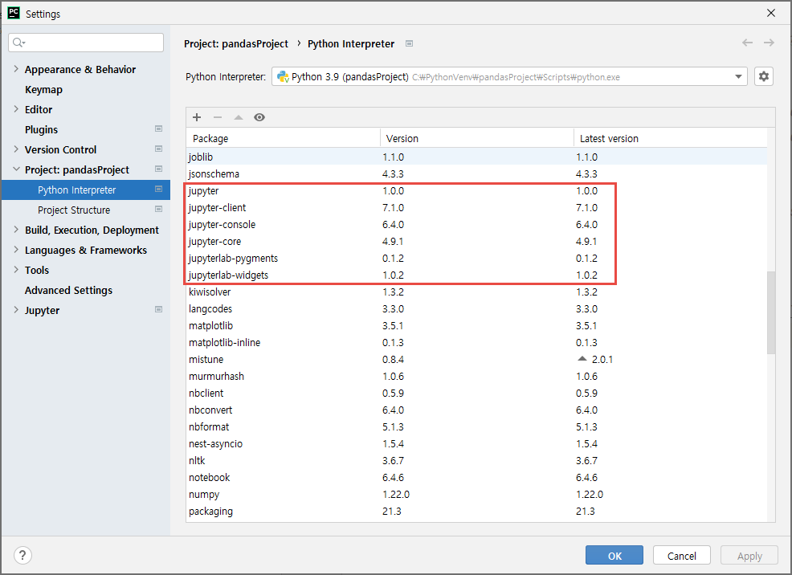Click the plus icon to install package
This screenshot has height=575, width=792.
[x=197, y=117]
